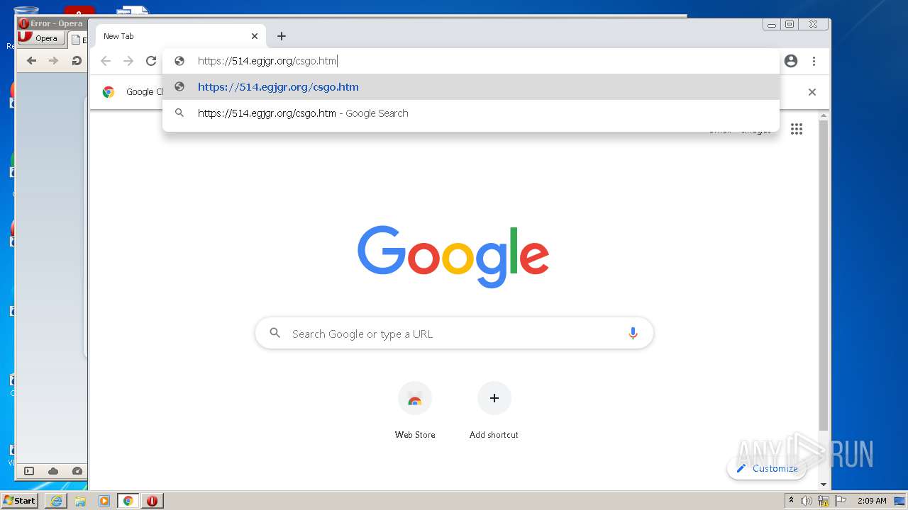
Task: Click the Opera window title bar icon
Action: pos(23,23)
